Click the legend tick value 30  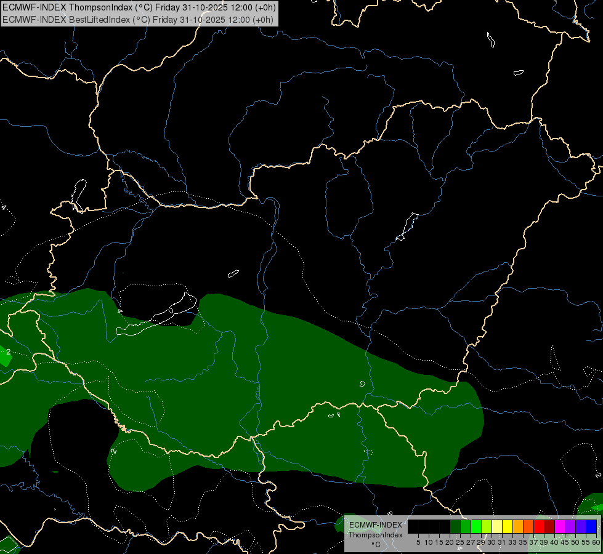click(x=492, y=542)
